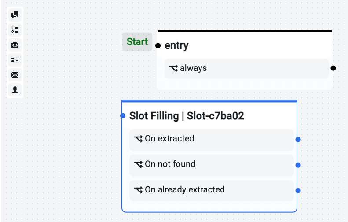Select the user profile silhouette icon
Viewport: 348px width, 222px height.
click(15, 90)
